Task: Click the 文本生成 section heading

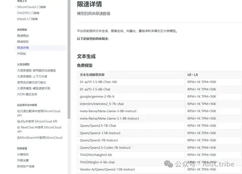Action: pos(86,56)
